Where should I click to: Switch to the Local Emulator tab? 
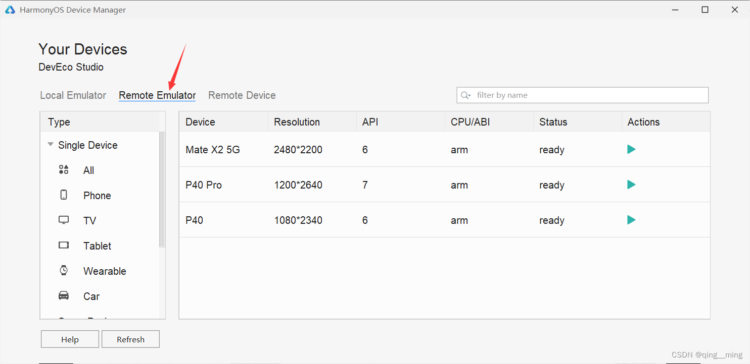tap(73, 95)
